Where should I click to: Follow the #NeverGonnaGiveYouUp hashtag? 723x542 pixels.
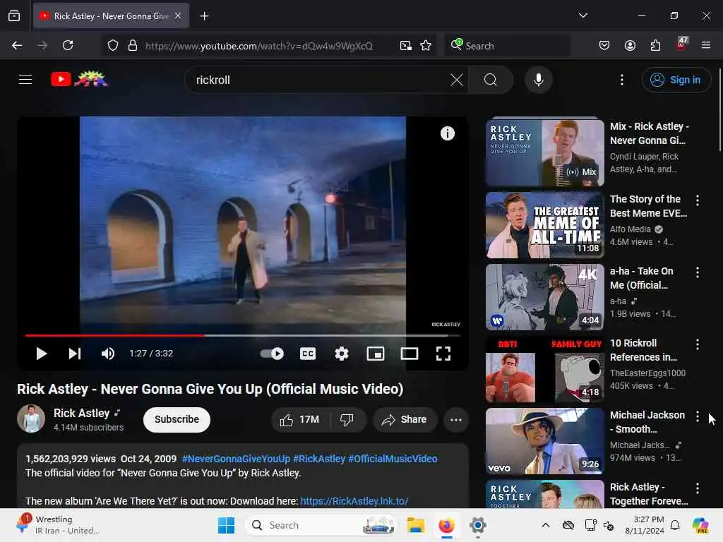pyautogui.click(x=236, y=459)
